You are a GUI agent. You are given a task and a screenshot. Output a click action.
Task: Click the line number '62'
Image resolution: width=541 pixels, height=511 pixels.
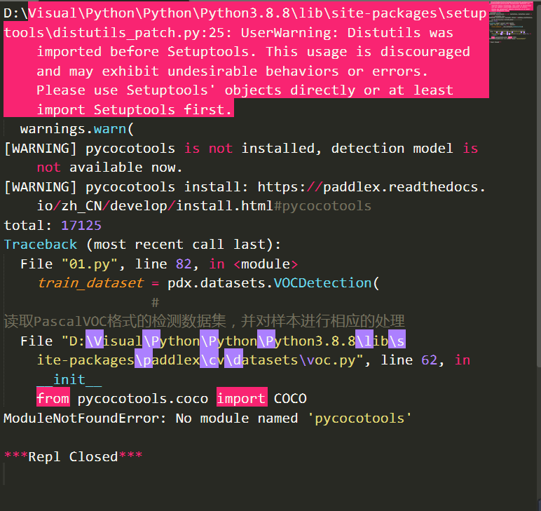429,360
